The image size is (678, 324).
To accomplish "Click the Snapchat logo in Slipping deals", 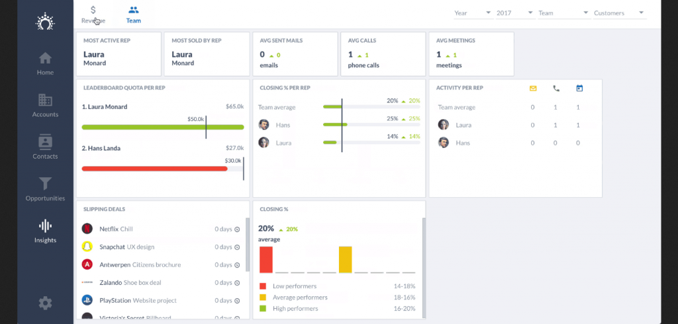I will tap(87, 247).
